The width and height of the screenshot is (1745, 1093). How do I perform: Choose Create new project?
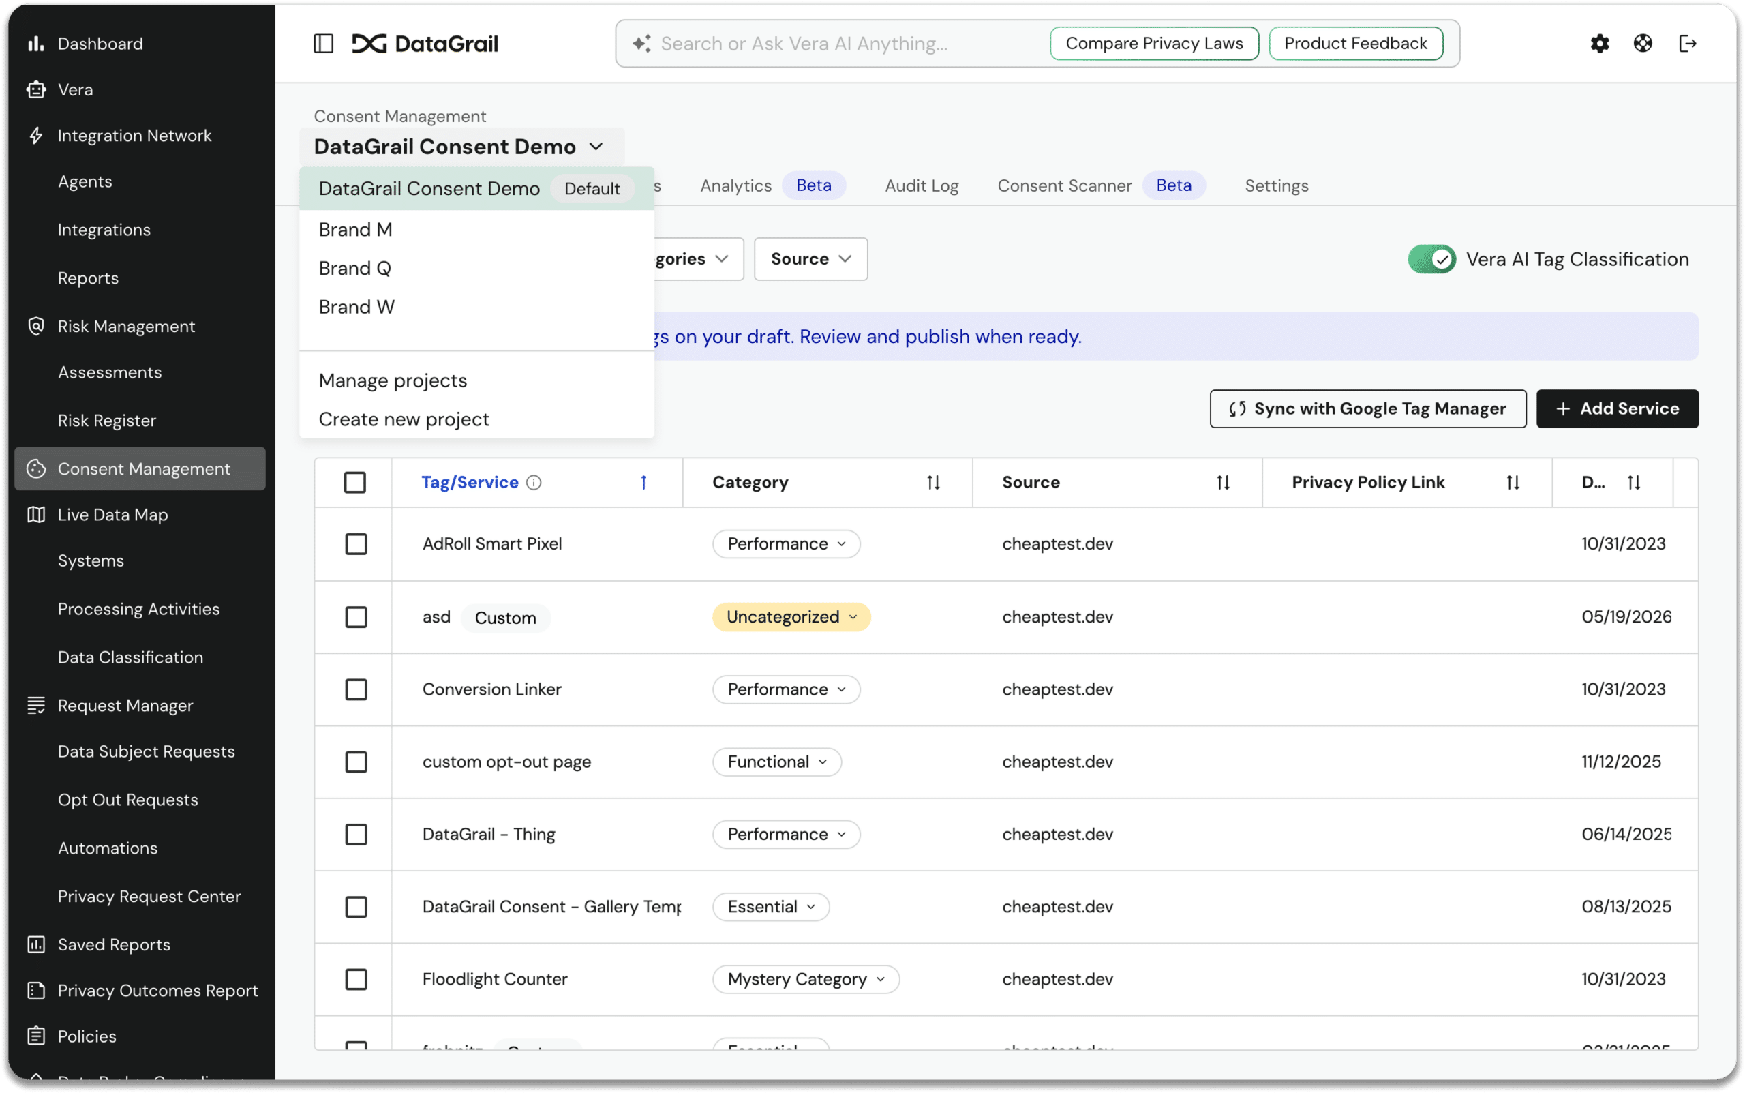click(476, 419)
